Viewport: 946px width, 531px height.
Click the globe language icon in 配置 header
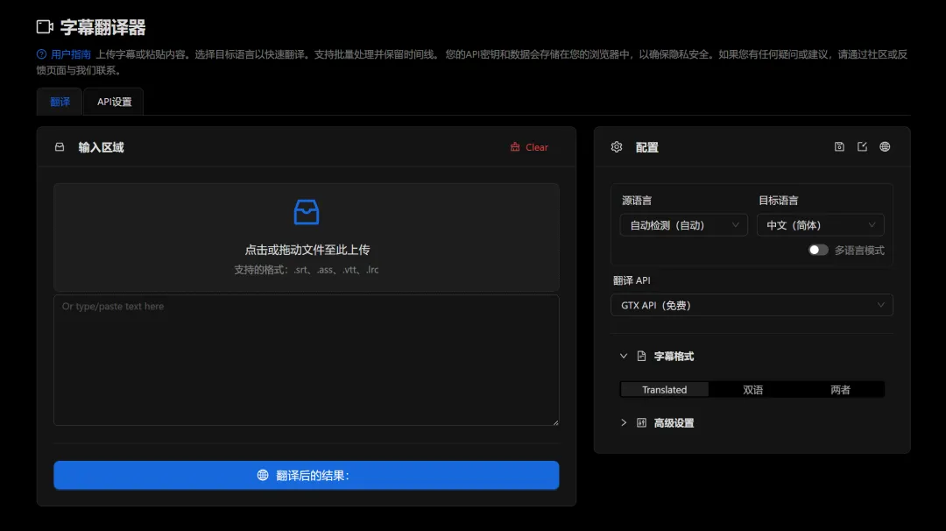(885, 146)
